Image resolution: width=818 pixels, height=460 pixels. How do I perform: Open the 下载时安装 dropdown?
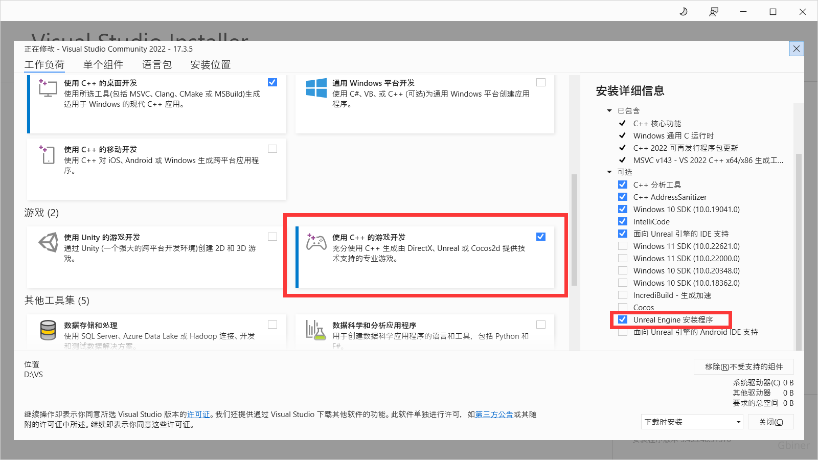pyautogui.click(x=692, y=422)
